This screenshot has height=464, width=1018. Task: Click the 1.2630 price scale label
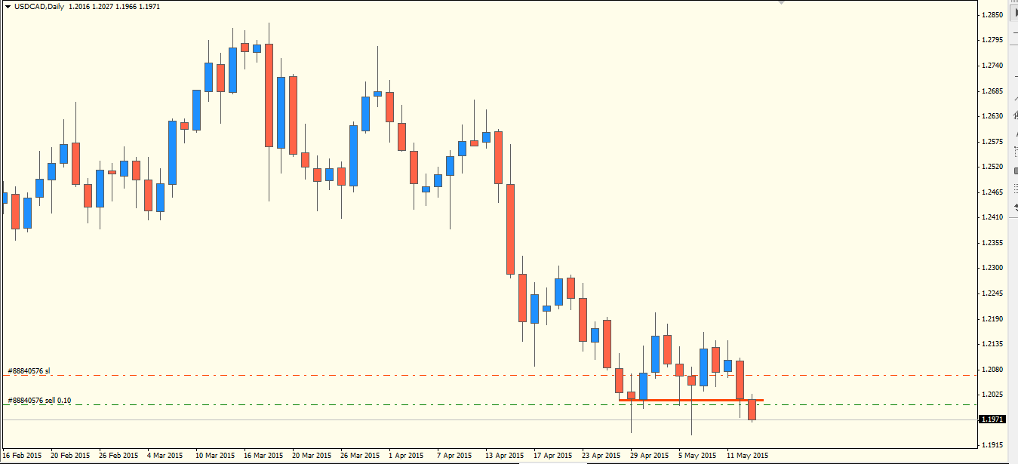pos(993,116)
